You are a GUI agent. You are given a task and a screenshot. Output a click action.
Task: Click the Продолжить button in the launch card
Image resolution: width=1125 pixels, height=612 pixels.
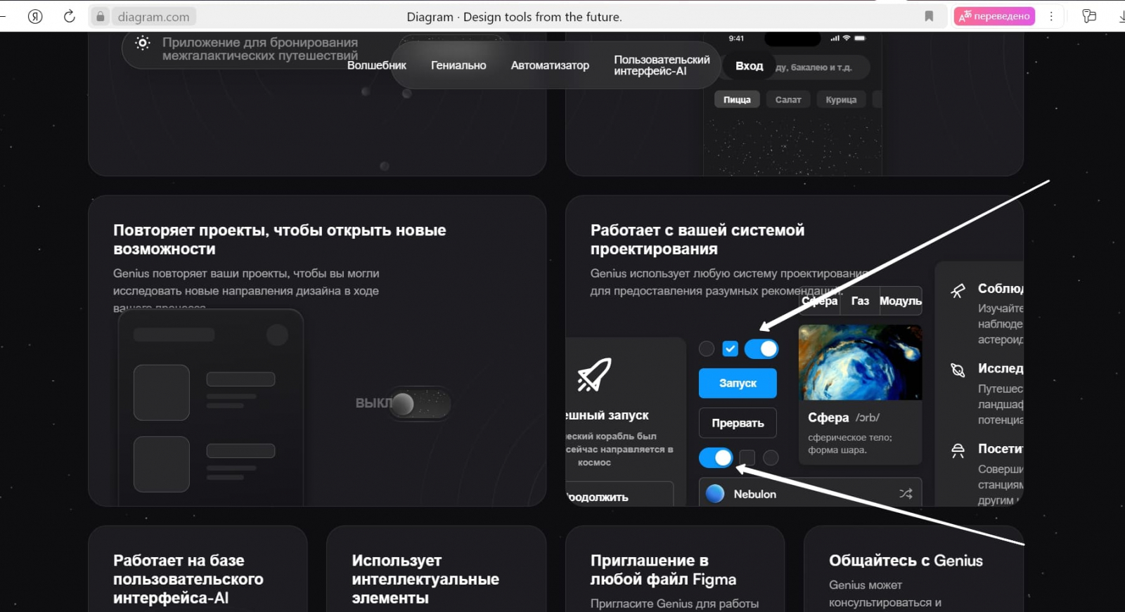click(x=619, y=495)
